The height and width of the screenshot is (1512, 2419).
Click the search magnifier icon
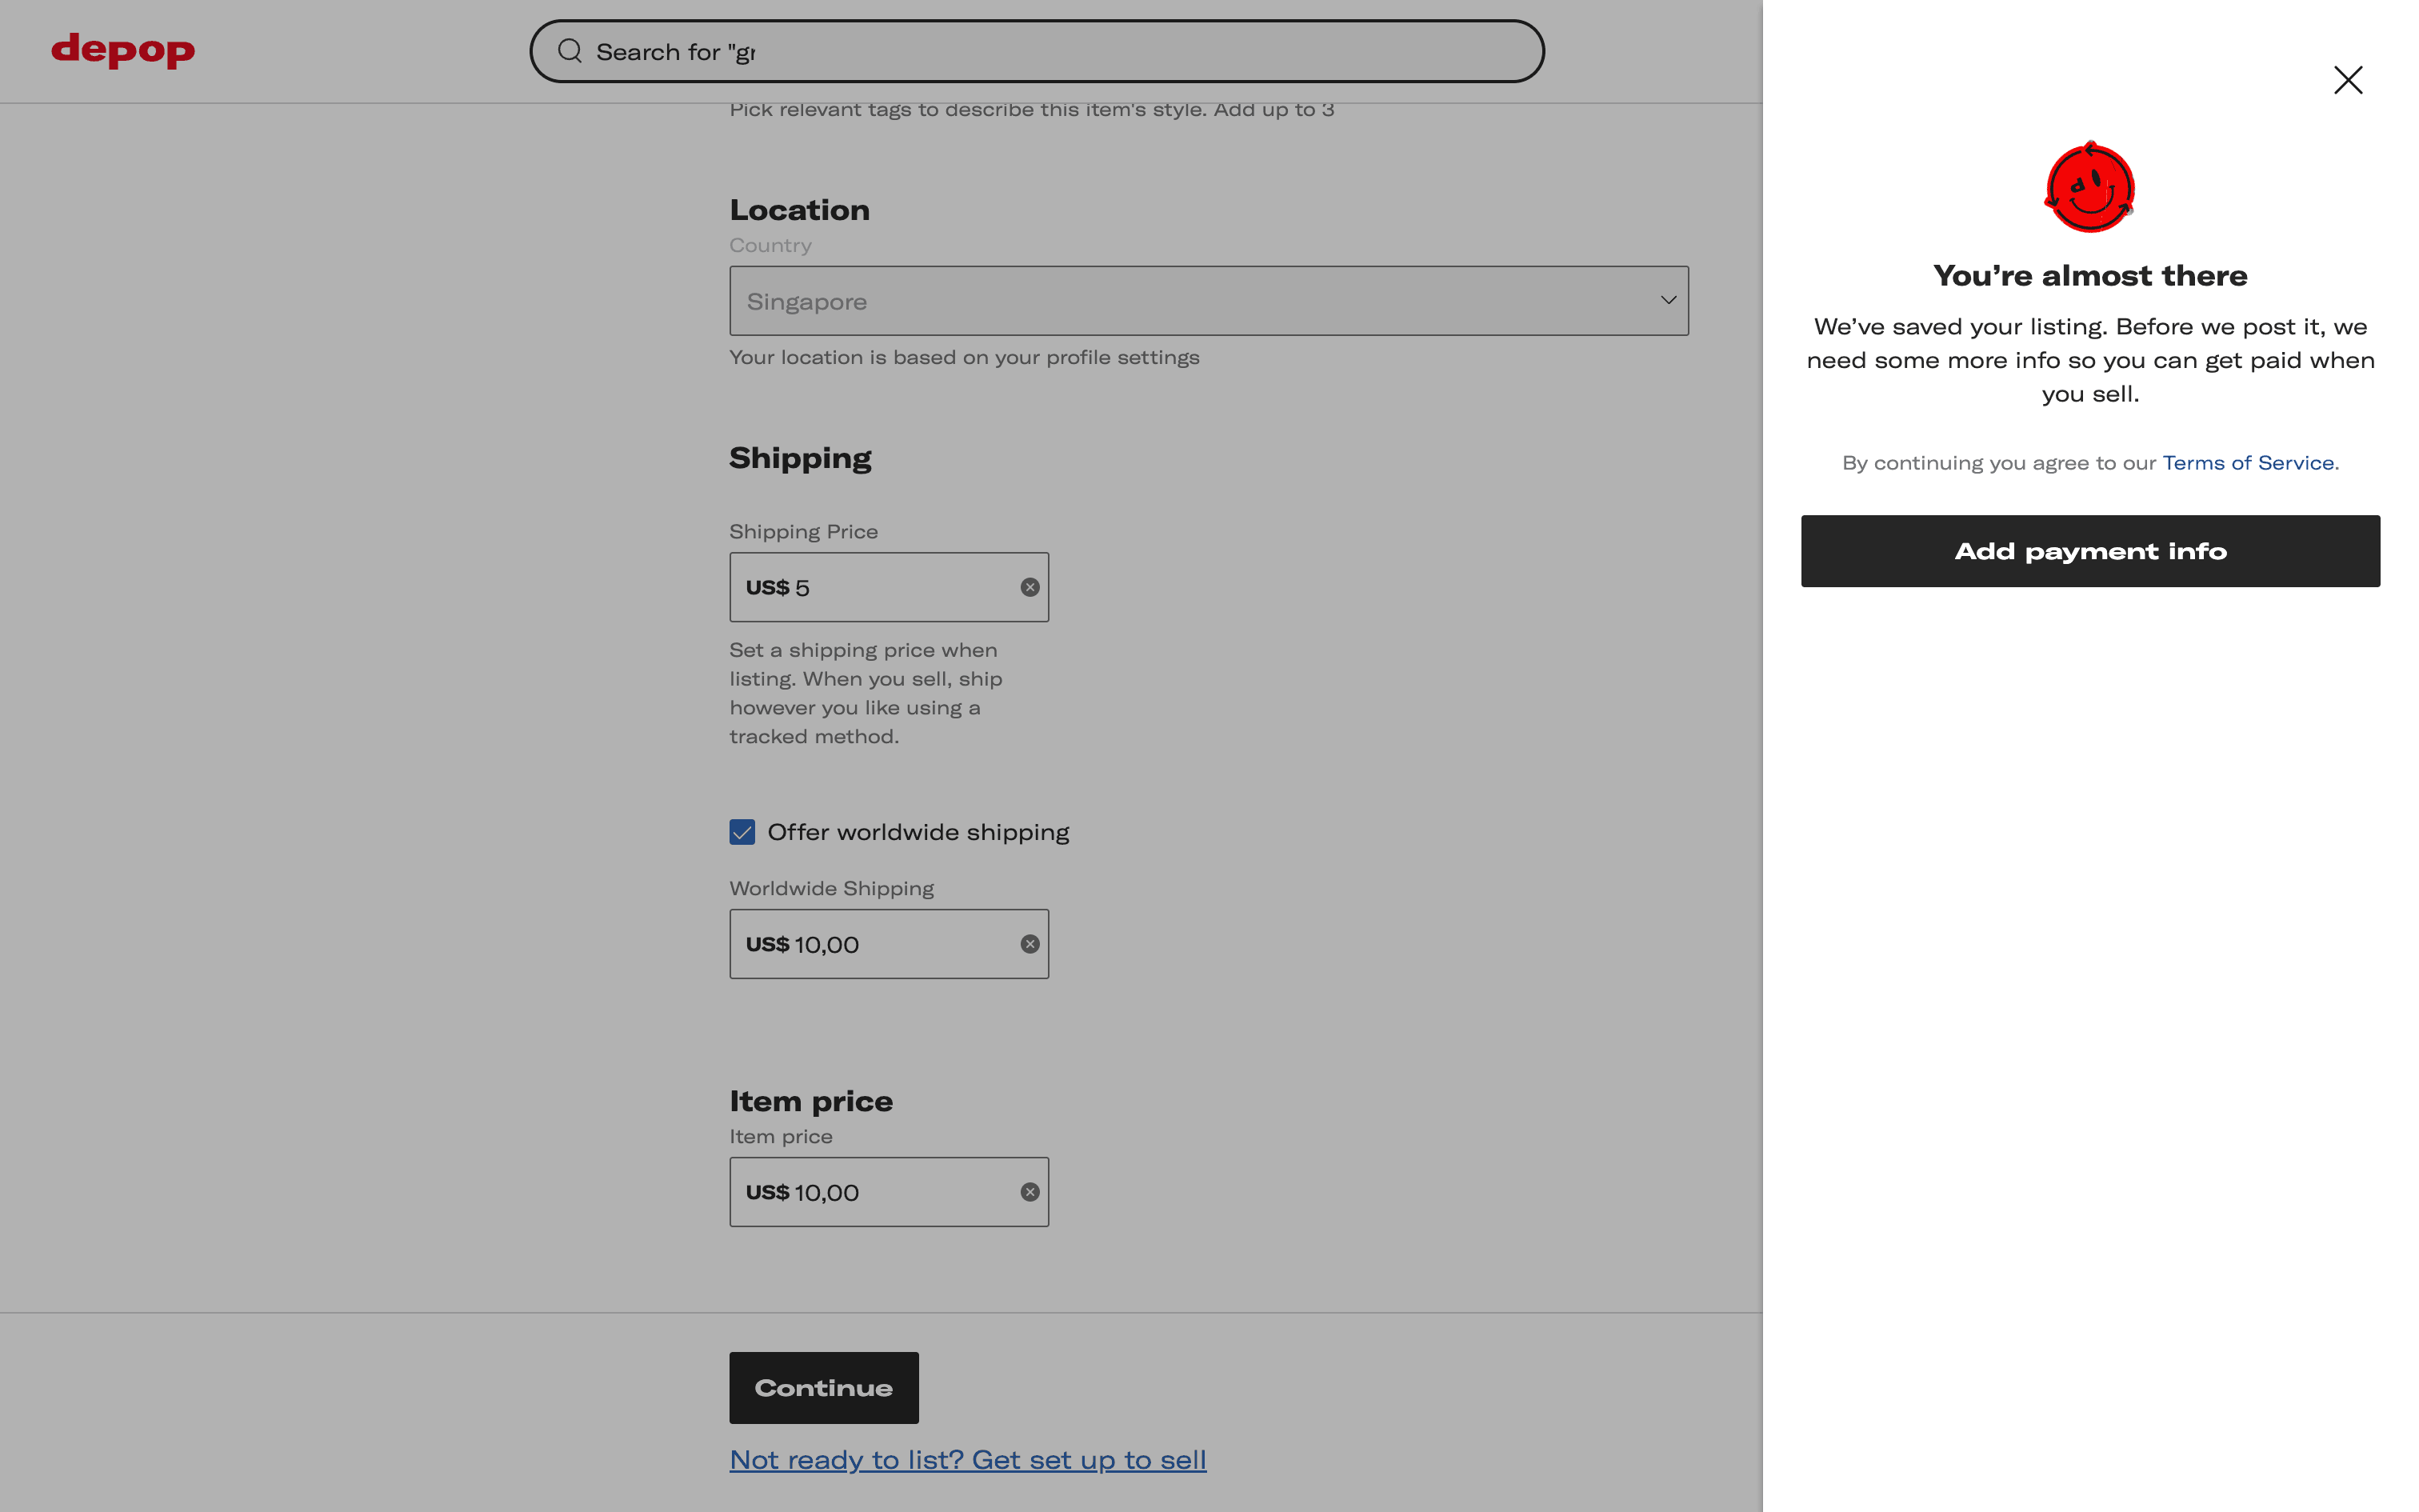[570, 51]
